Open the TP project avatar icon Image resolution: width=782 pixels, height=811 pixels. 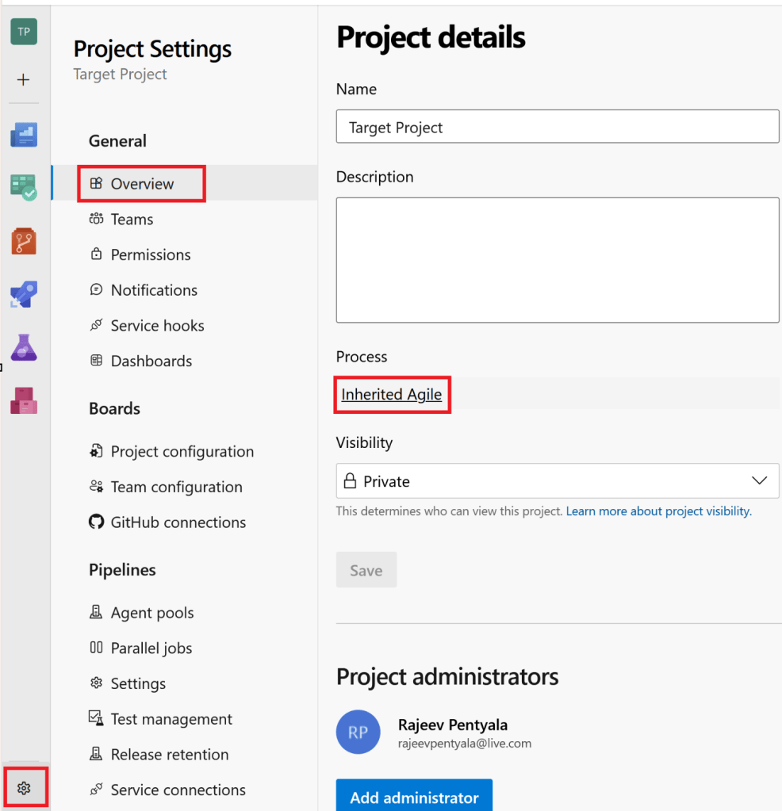(x=23, y=32)
